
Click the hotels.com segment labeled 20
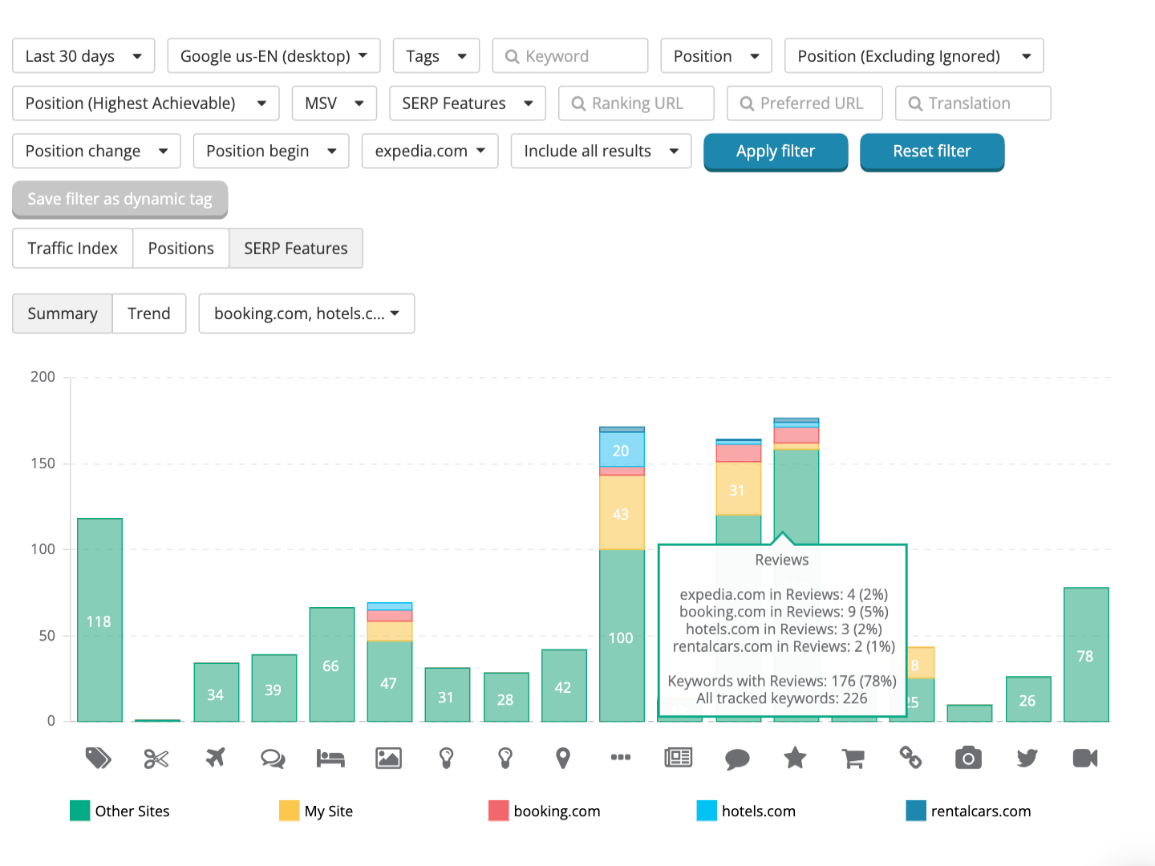tap(622, 450)
